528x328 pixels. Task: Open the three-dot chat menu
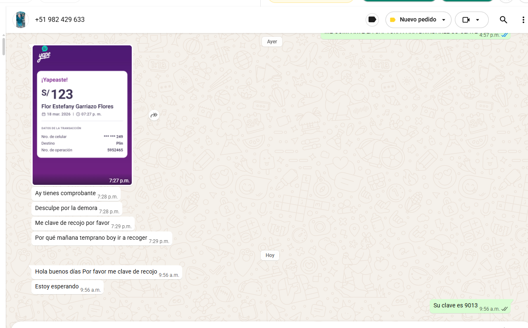(523, 20)
